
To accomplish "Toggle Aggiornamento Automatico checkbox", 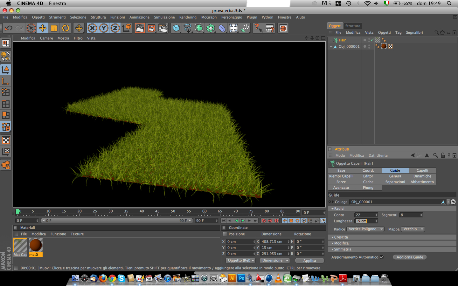I will point(382,257).
